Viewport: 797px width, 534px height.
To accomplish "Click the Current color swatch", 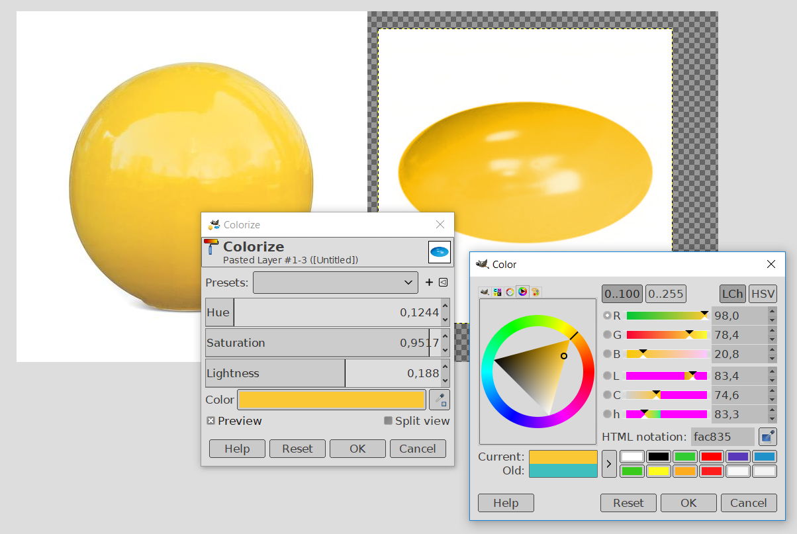I will pyautogui.click(x=563, y=457).
